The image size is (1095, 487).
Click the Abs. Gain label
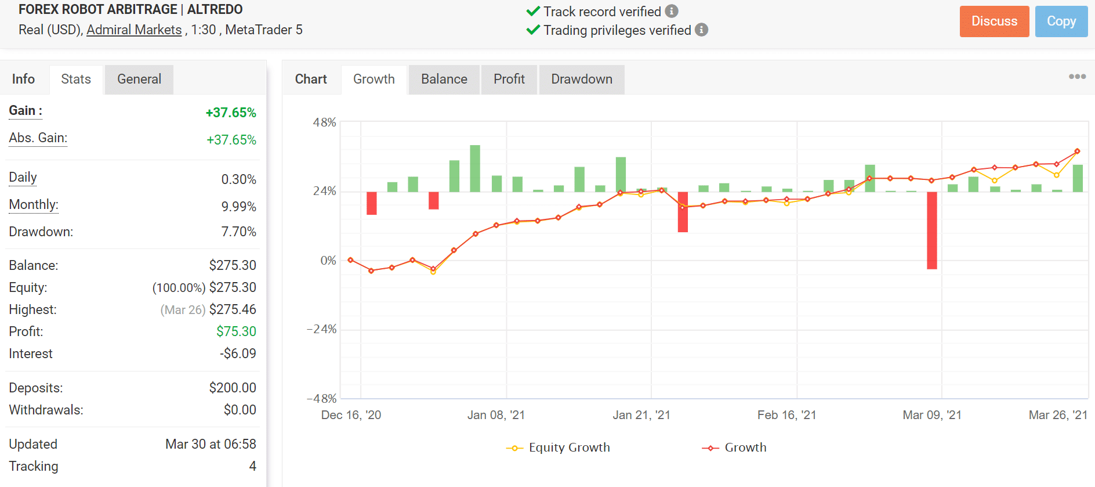38,138
